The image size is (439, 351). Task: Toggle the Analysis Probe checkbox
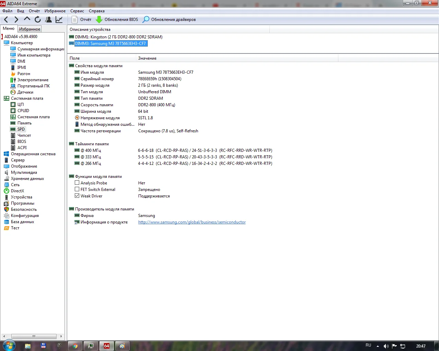click(77, 183)
